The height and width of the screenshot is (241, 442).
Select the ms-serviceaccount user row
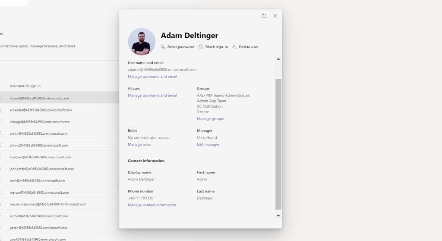[48, 204]
